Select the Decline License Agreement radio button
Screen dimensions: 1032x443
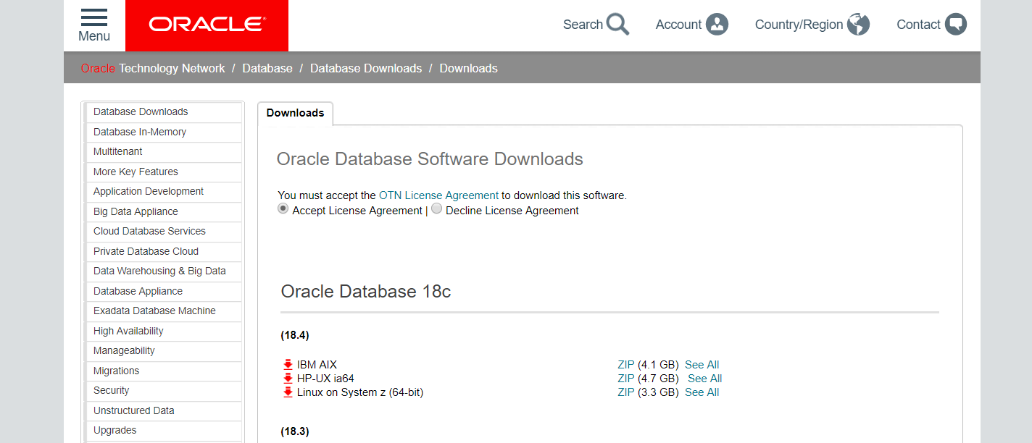pyautogui.click(x=436, y=208)
